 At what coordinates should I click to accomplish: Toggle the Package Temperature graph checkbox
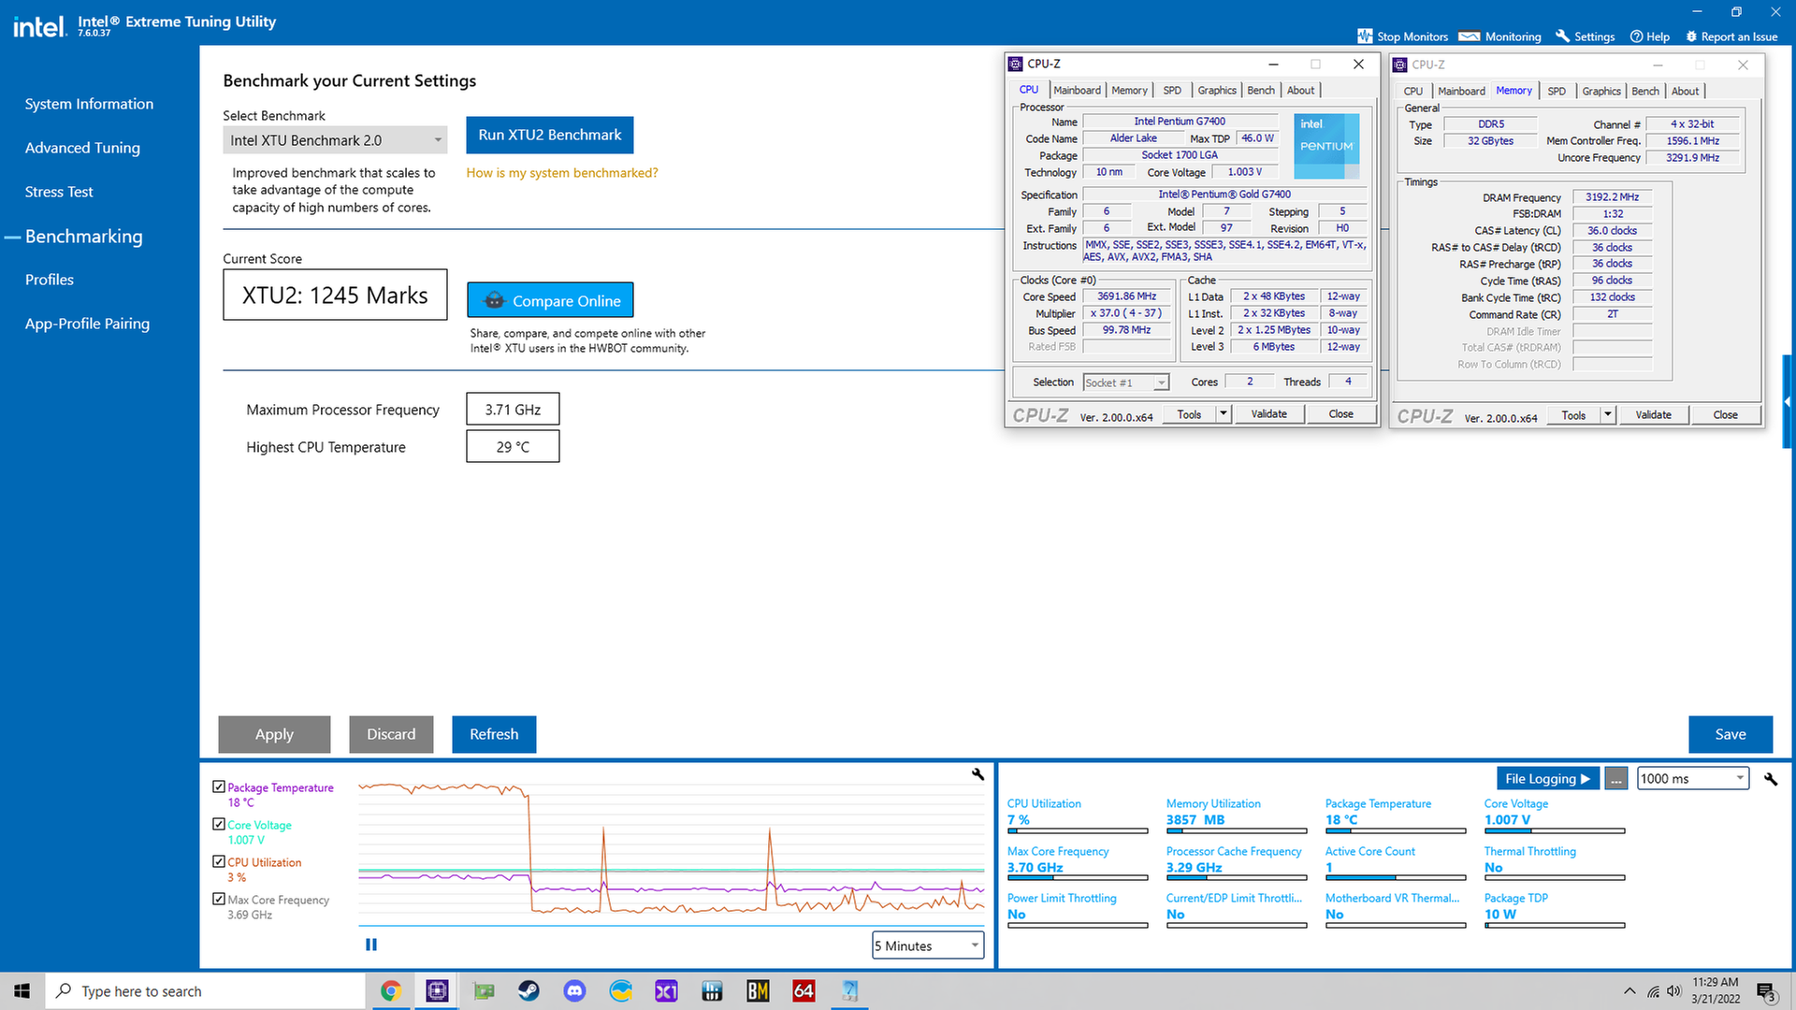click(x=219, y=787)
